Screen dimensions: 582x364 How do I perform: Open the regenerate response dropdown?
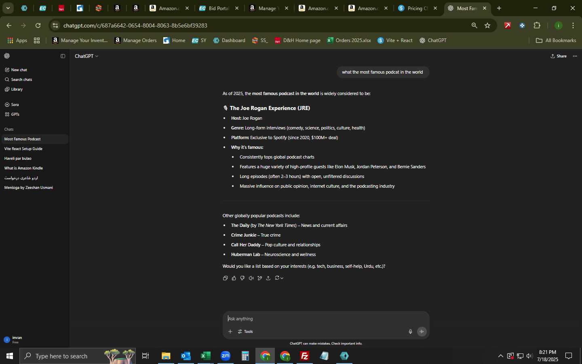[x=279, y=278]
